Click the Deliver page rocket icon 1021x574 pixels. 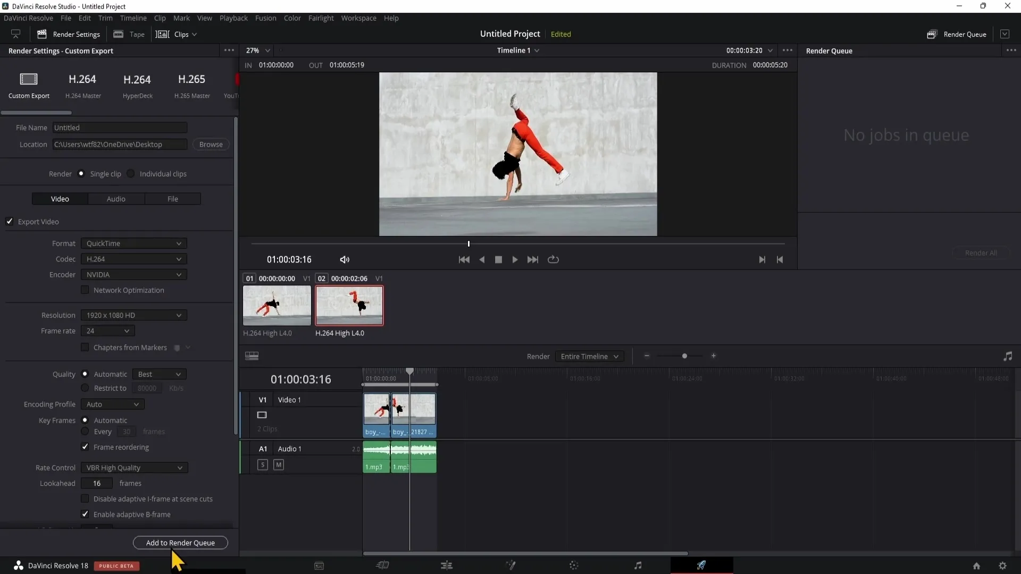701,564
